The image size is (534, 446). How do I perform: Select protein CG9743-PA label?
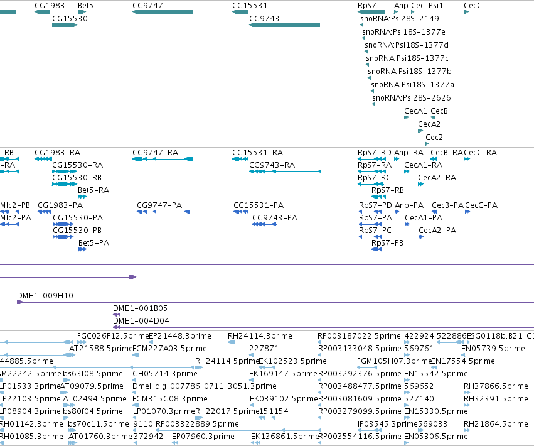[275, 218]
